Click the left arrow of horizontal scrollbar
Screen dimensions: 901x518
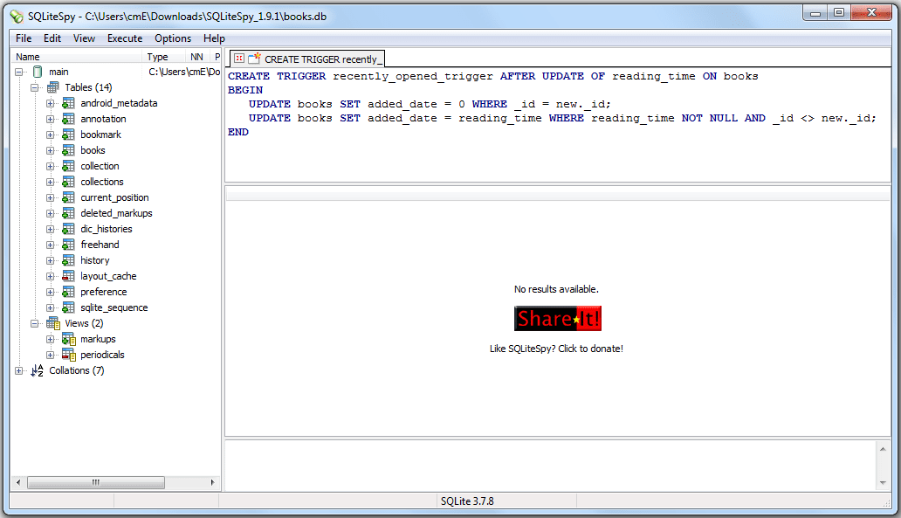coord(18,482)
